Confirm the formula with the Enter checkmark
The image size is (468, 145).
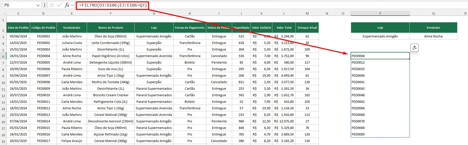(x=59, y=5)
